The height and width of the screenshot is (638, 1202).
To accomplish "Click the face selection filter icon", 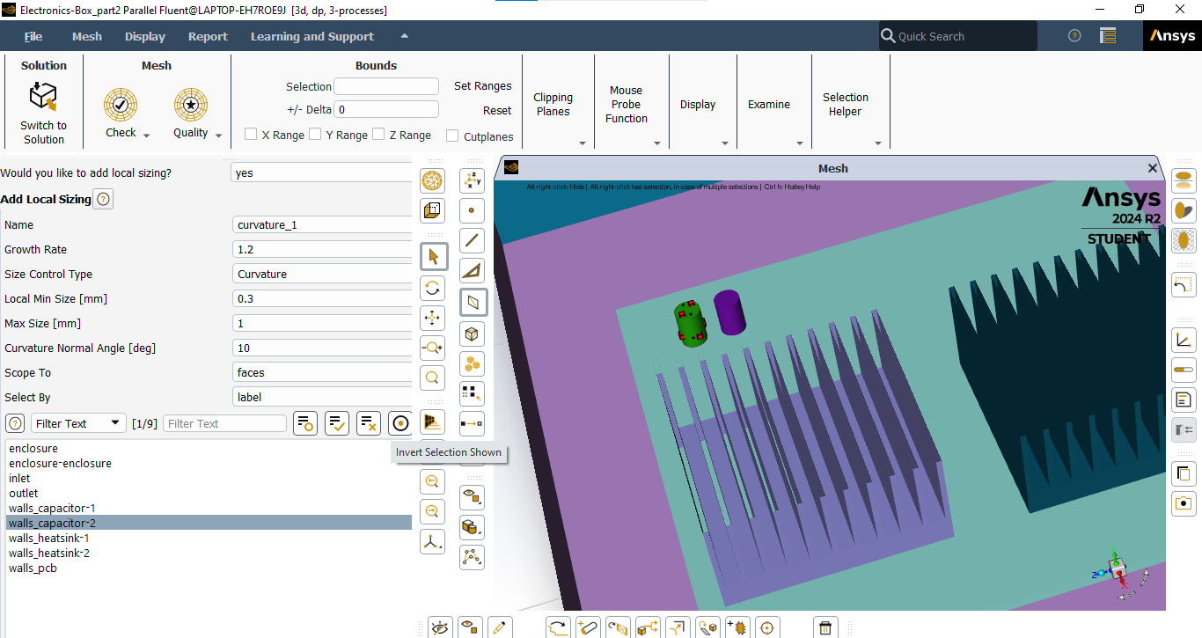I will (473, 303).
